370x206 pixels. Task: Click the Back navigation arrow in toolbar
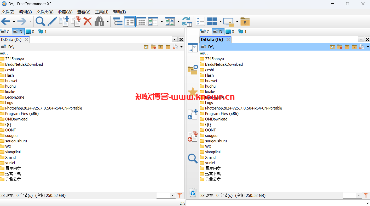(6, 21)
